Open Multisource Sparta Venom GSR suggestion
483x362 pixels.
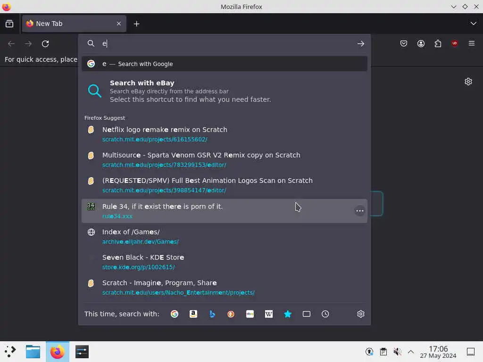[224, 160]
